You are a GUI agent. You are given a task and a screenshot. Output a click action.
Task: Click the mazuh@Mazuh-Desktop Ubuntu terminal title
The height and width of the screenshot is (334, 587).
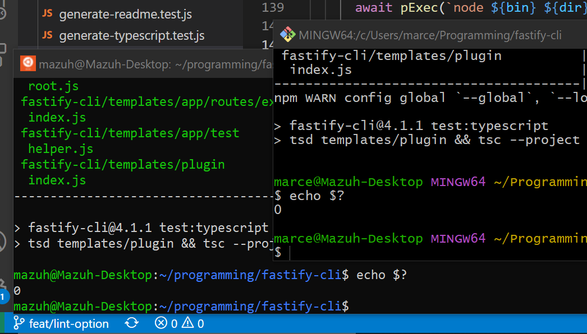tap(155, 64)
